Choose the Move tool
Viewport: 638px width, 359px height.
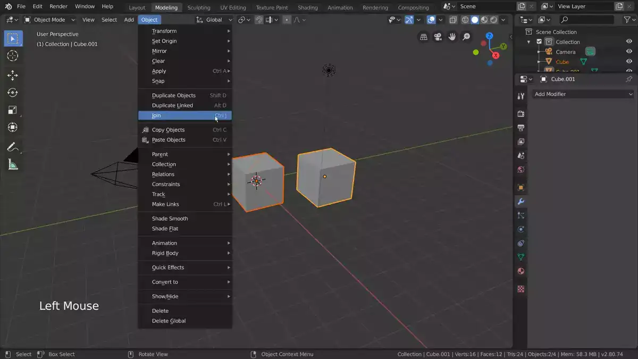[x=13, y=75]
